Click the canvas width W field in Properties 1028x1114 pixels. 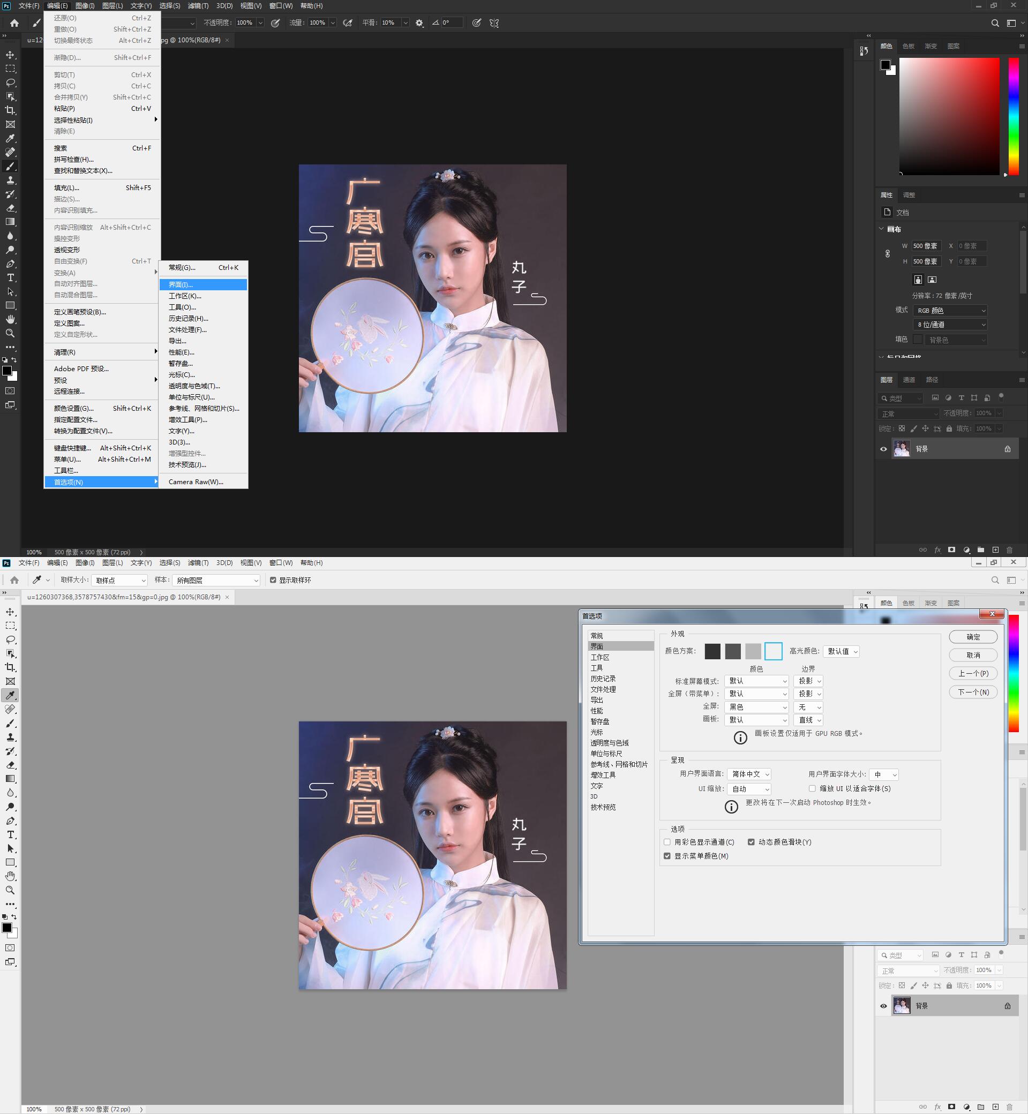tap(926, 246)
